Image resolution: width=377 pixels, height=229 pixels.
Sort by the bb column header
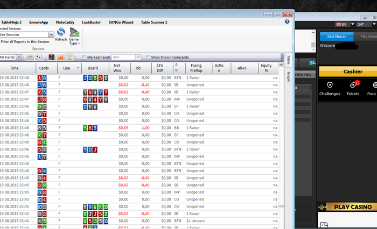click(141, 68)
